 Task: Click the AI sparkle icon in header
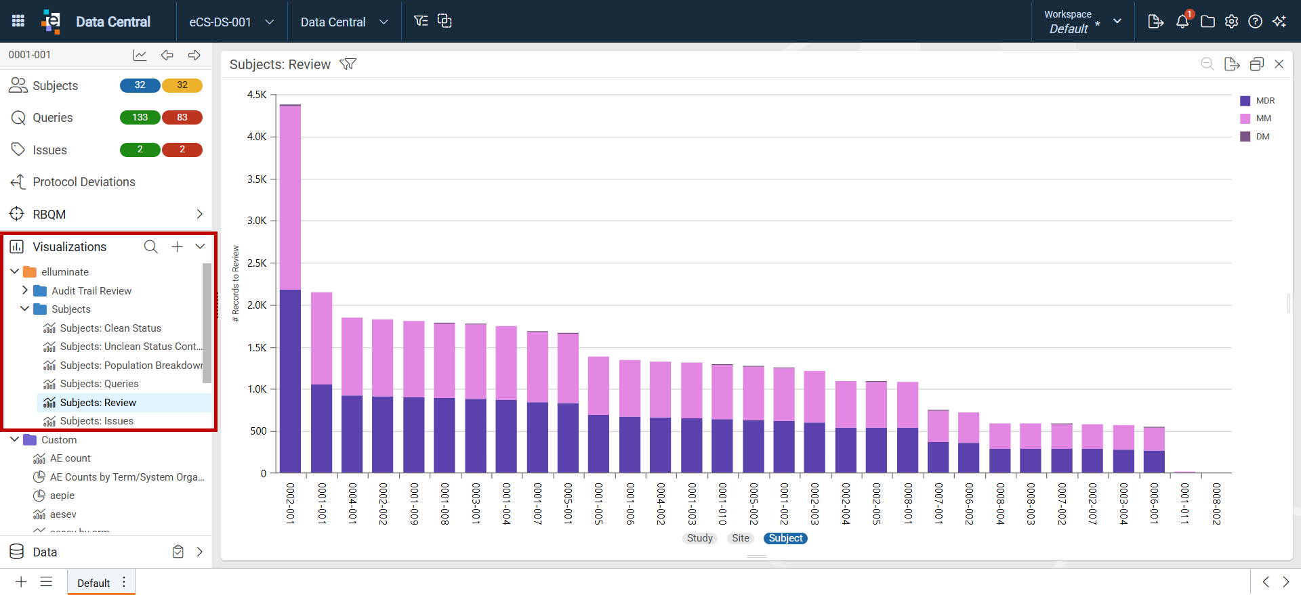pyautogui.click(x=1279, y=22)
